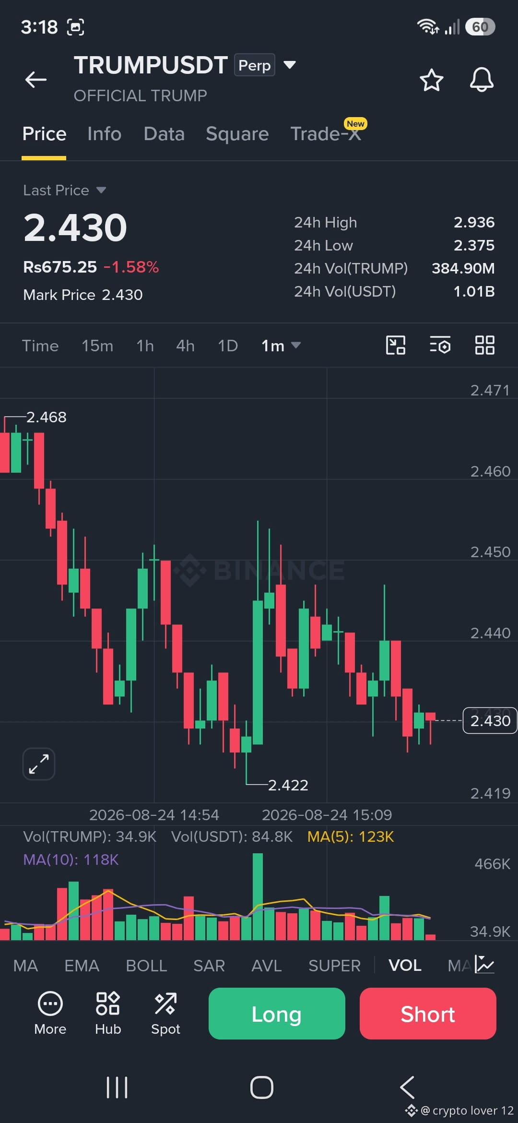Select the 1h chart interval
Viewport: 518px width, 1123px height.
tap(145, 346)
